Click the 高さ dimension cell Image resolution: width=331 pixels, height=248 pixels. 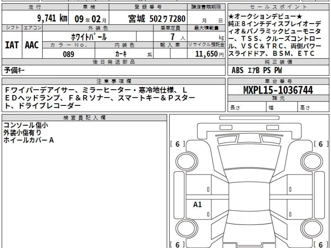(313, 107)
